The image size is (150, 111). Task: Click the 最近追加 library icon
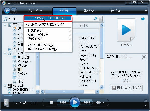coord(14,57)
